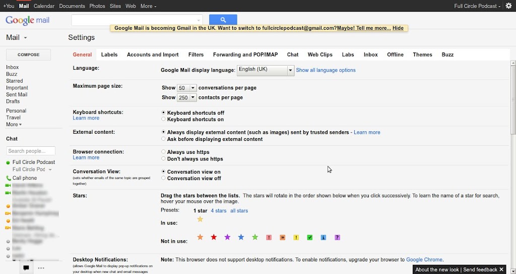This screenshot has width=516, height=274.
Task: Click Maybe! Tell me more link
Action: coord(364,28)
